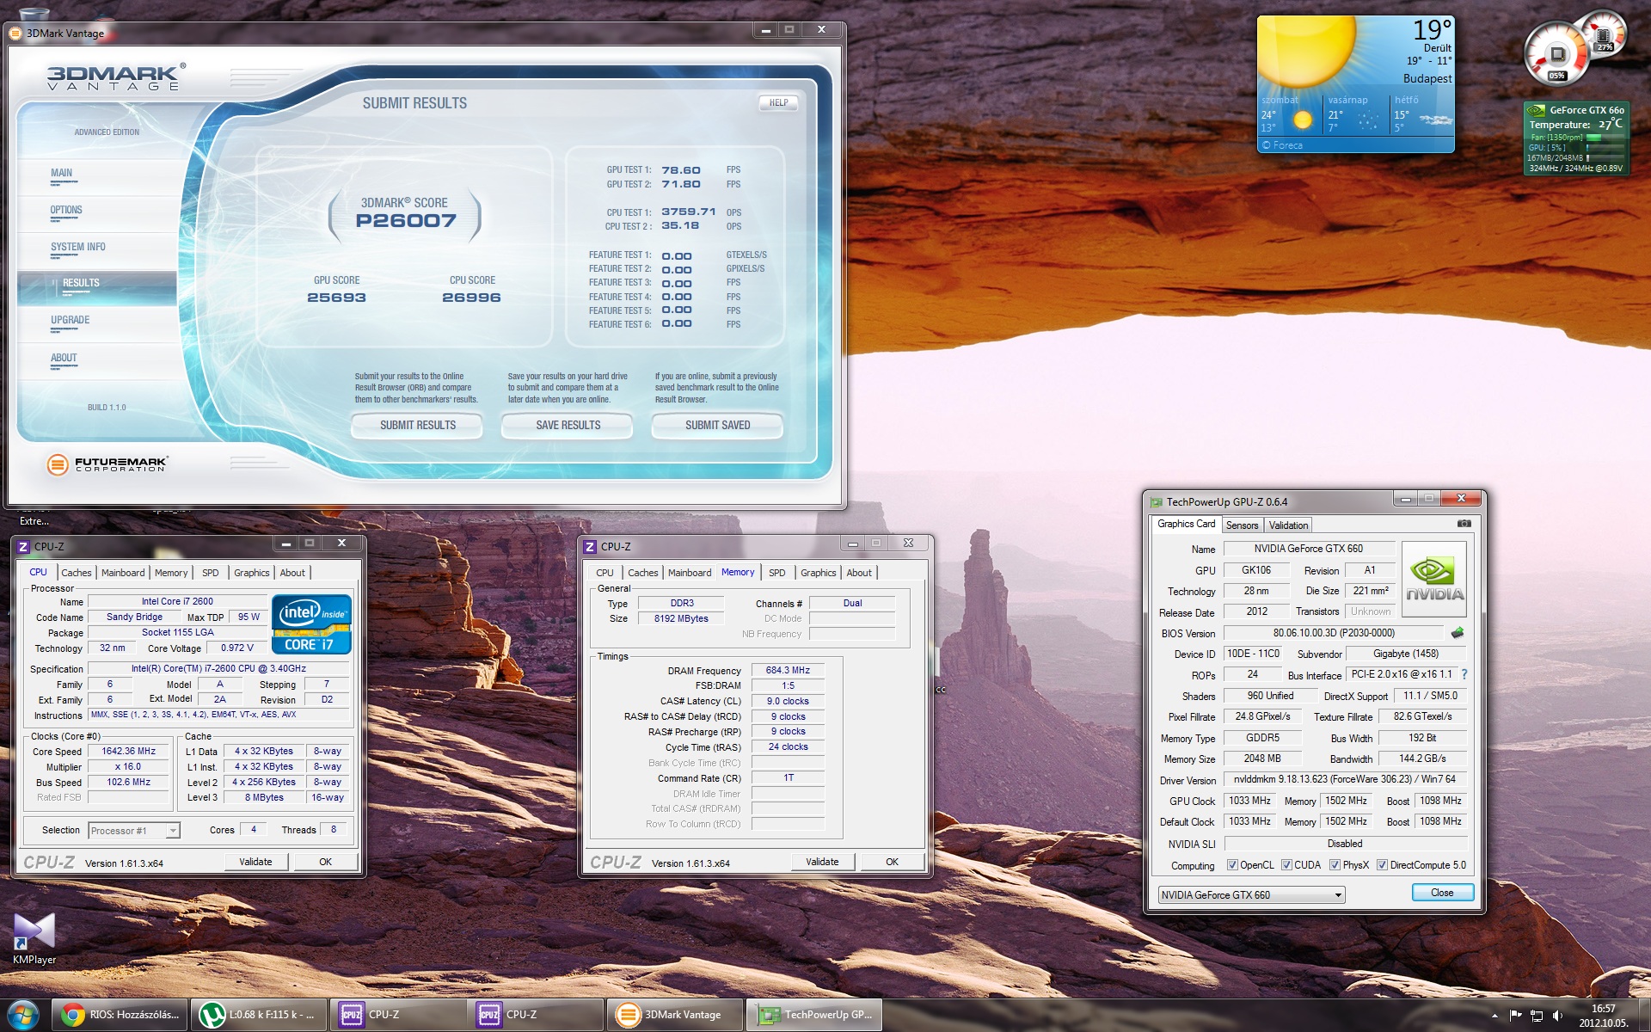Image resolution: width=1651 pixels, height=1032 pixels.
Task: Click the Futuremark Corporation logo
Action: pos(107,464)
